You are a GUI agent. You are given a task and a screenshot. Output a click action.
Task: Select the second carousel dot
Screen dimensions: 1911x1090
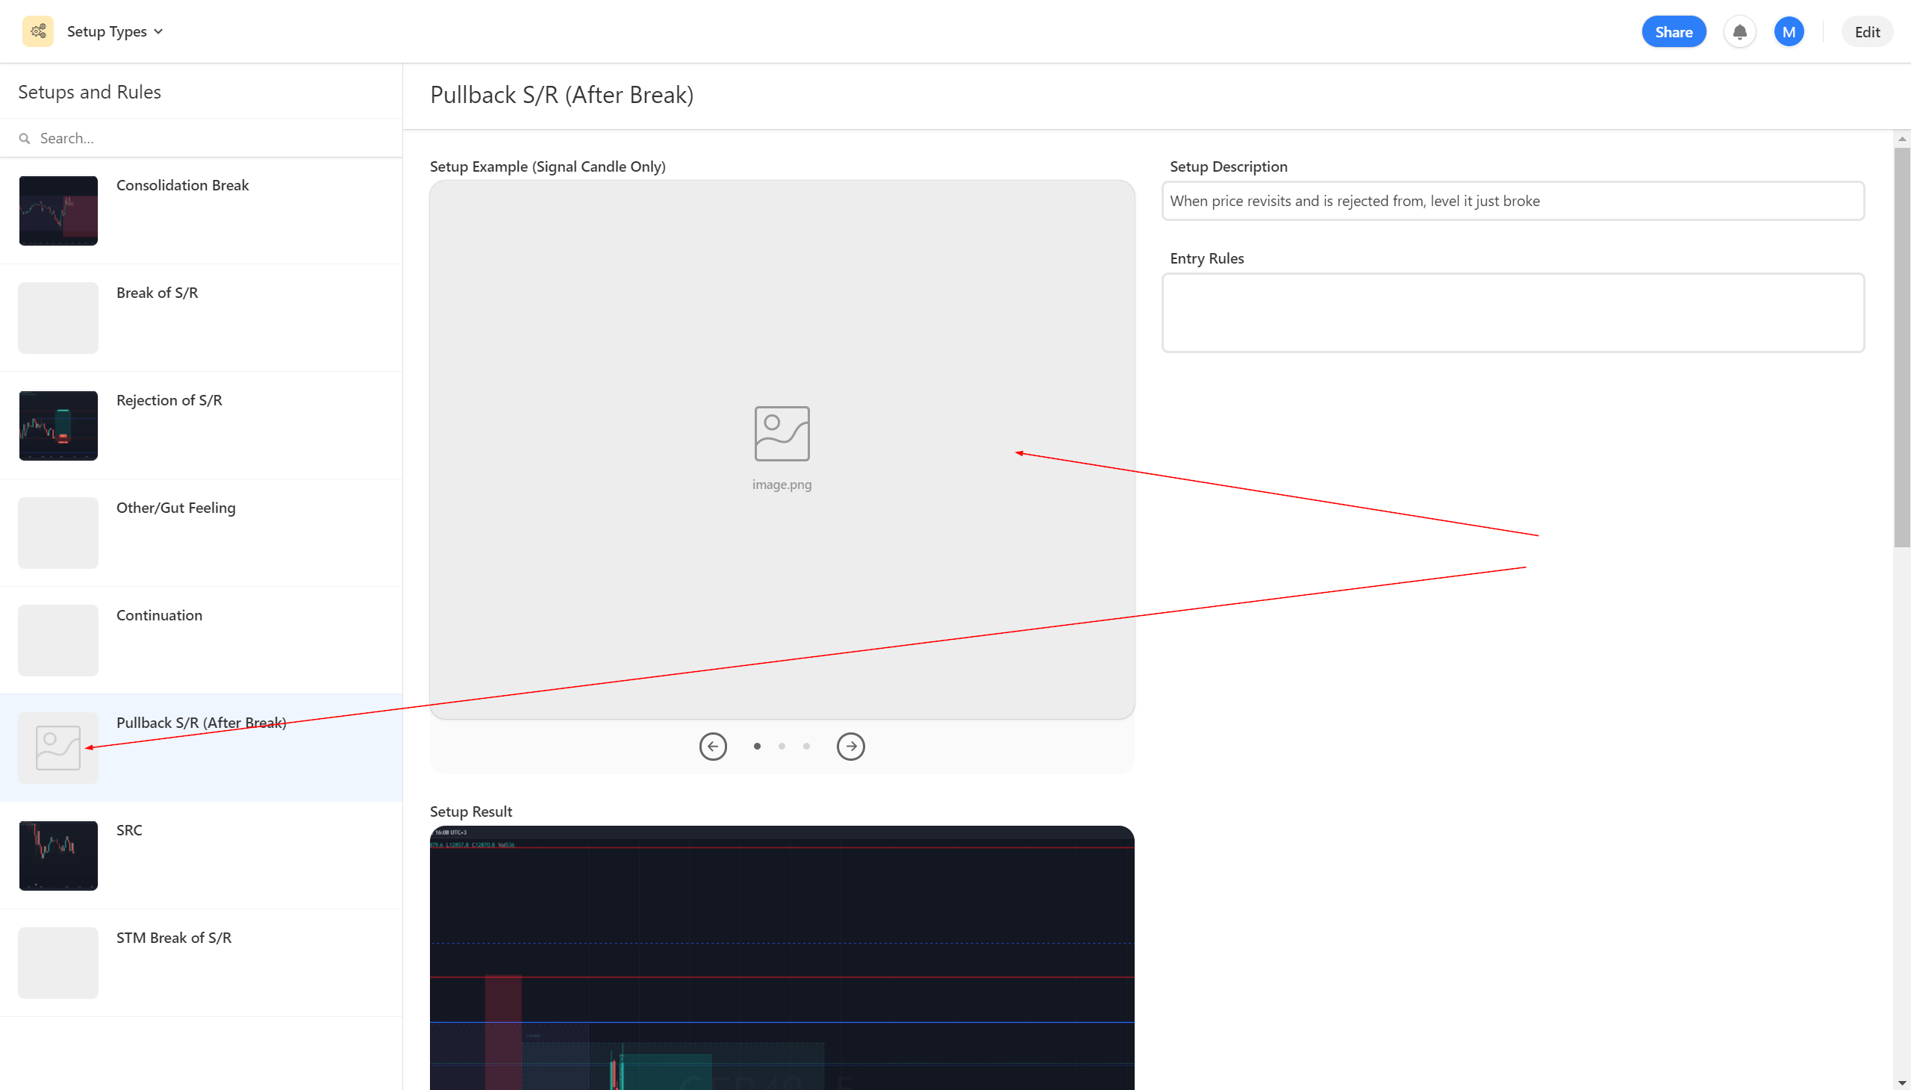coord(782,746)
